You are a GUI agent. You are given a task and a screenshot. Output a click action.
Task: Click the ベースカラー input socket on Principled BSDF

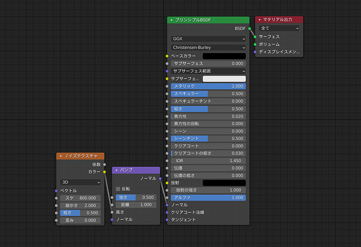[167, 56]
